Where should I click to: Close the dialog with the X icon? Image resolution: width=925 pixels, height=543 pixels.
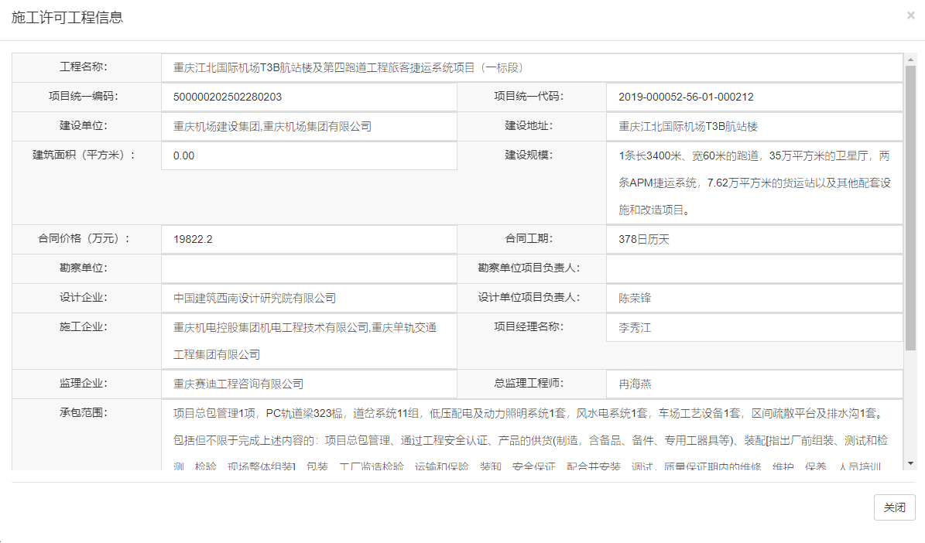click(x=910, y=15)
